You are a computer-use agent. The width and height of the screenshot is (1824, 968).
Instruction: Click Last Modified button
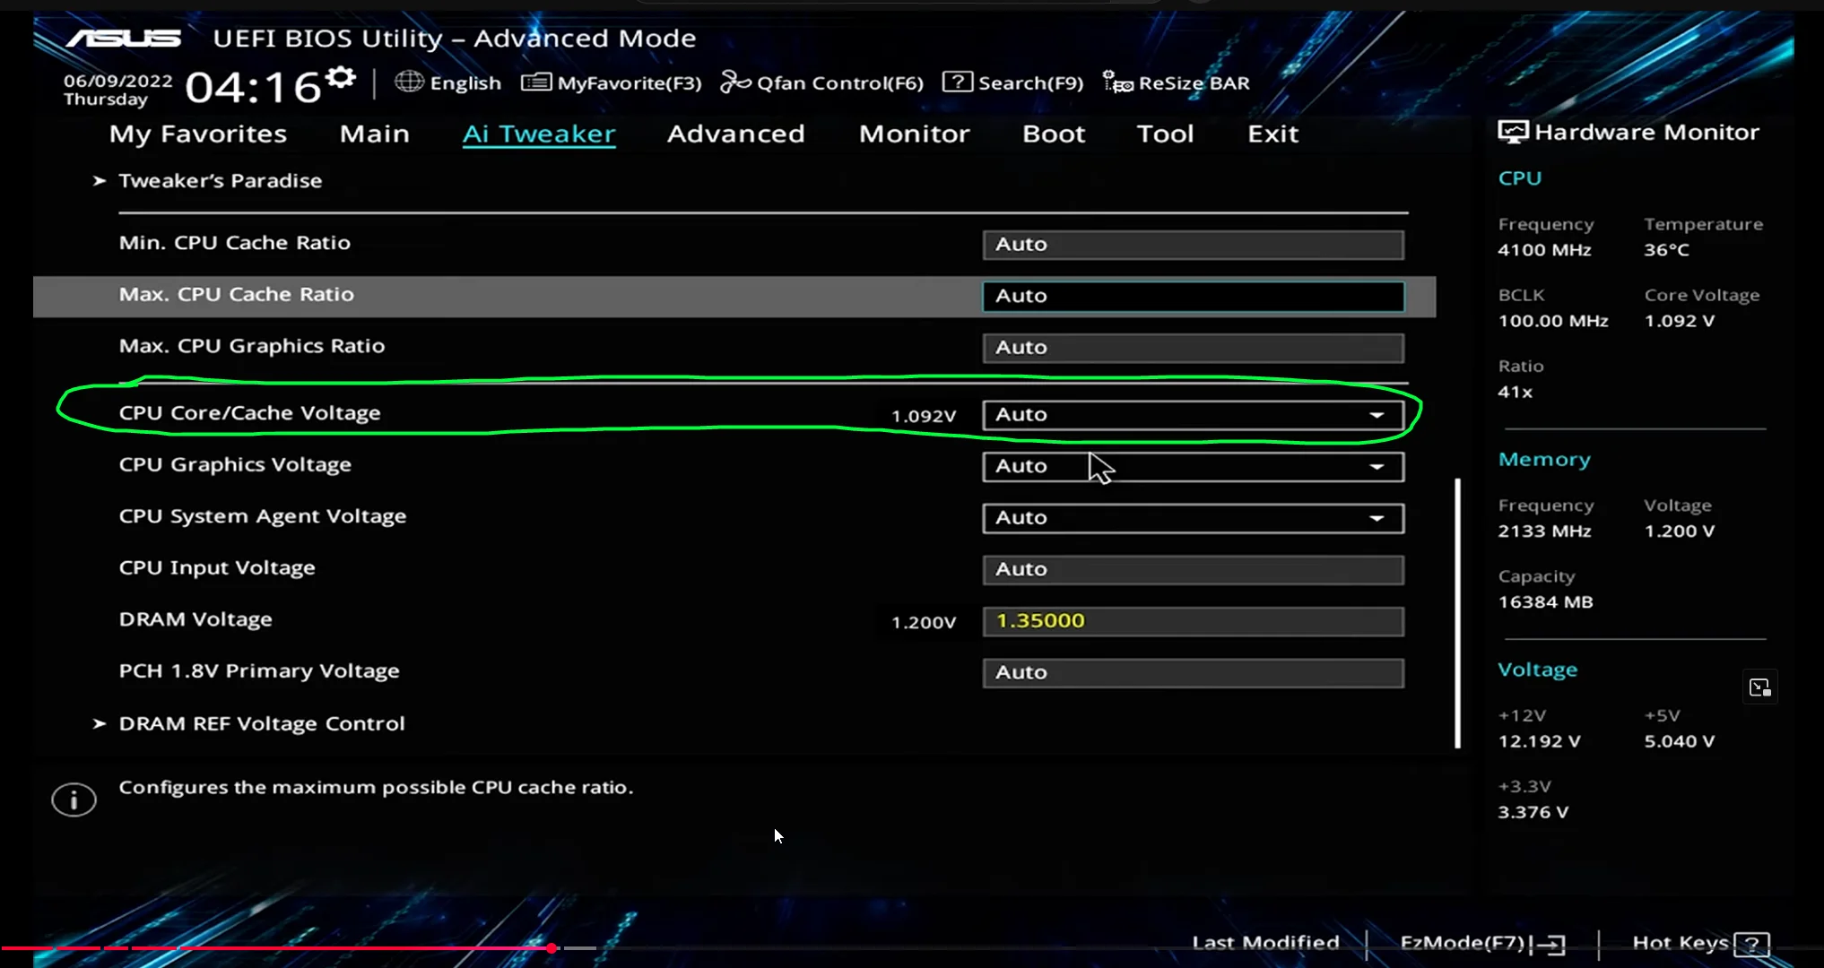[x=1264, y=943]
